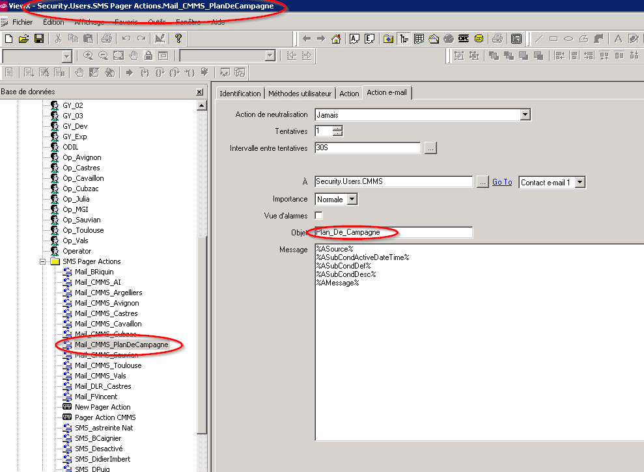Increase Tentatives with spinner up arrow
The width and height of the screenshot is (644, 472).
337,128
